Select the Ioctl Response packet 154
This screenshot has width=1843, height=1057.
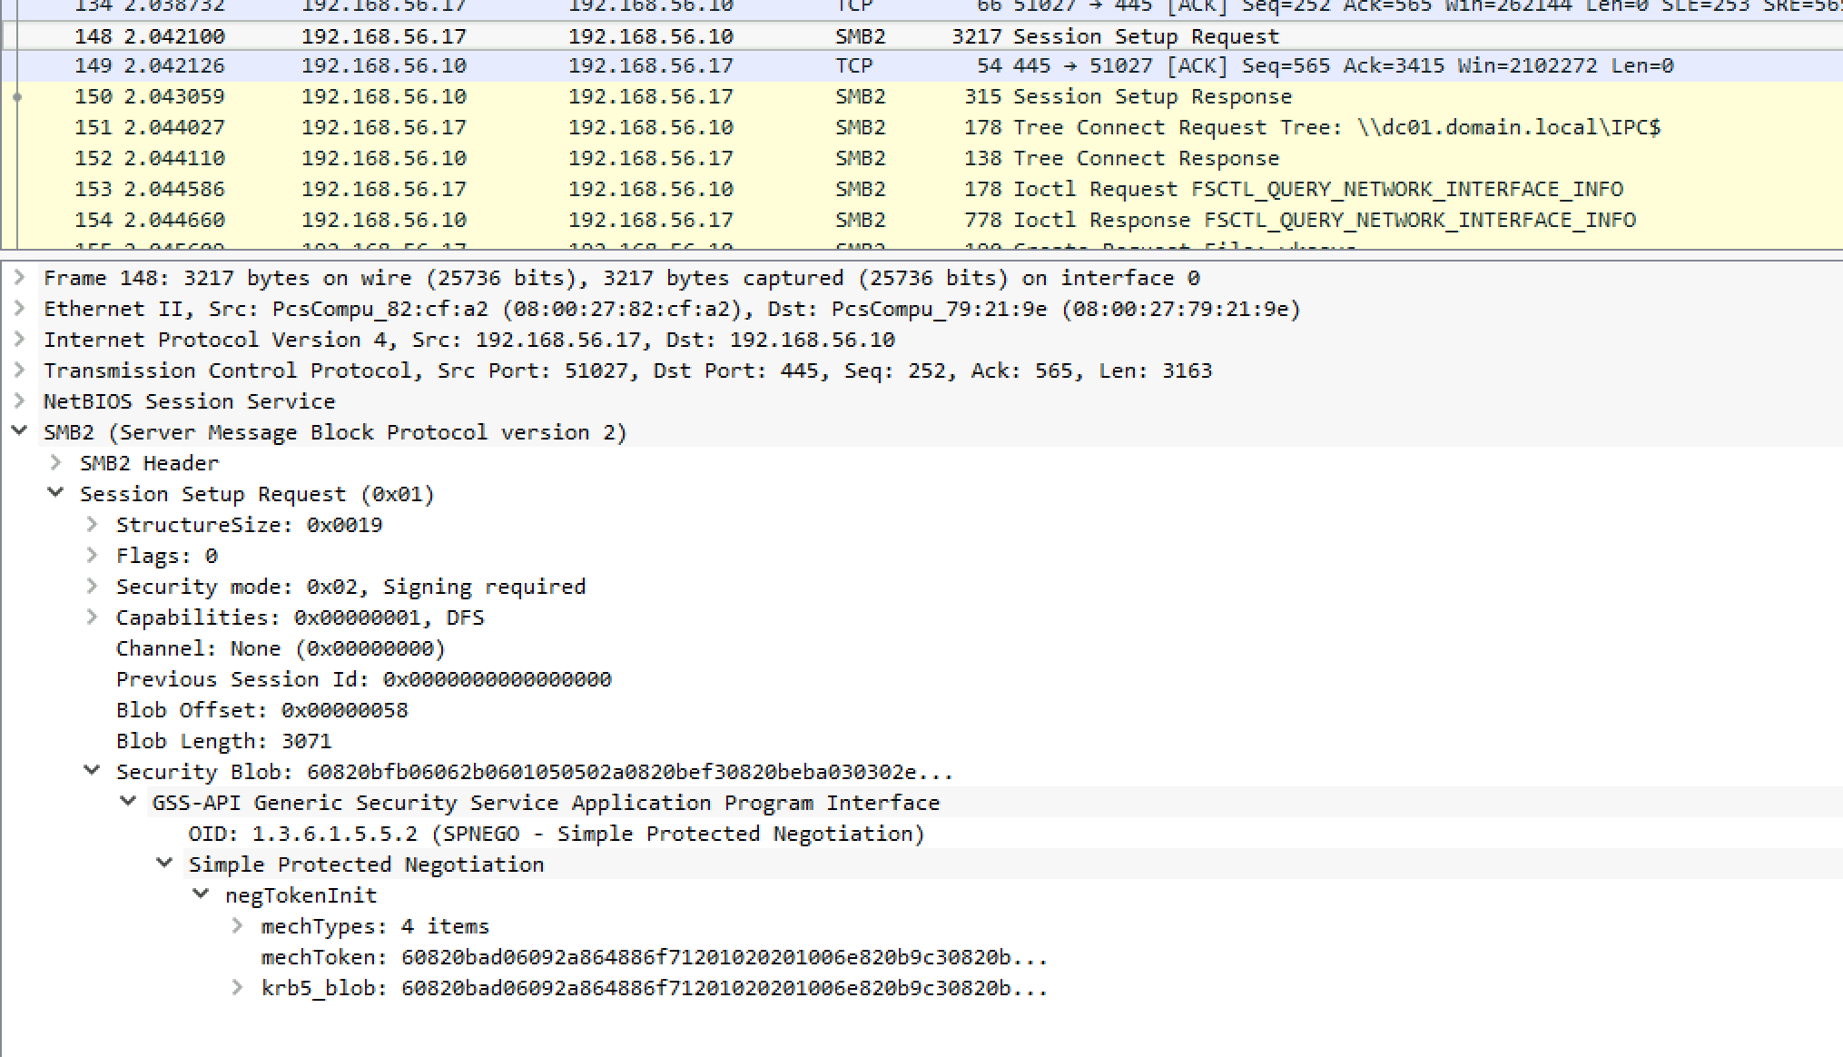click(x=636, y=220)
